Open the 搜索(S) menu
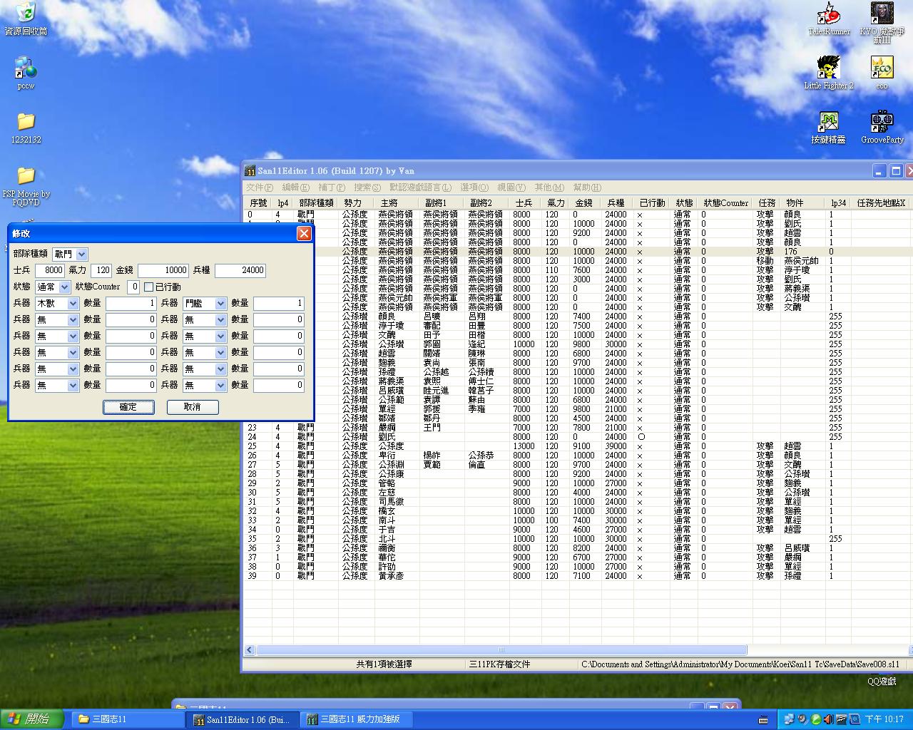The image size is (913, 730). tap(367, 187)
